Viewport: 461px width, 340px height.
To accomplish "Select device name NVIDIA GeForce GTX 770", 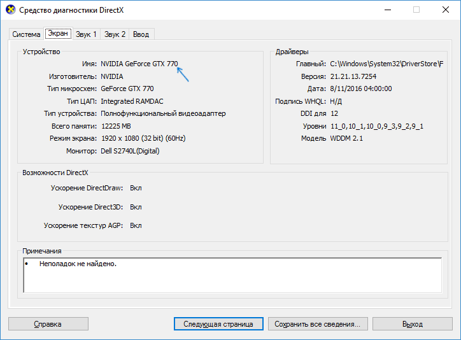I will (139, 64).
